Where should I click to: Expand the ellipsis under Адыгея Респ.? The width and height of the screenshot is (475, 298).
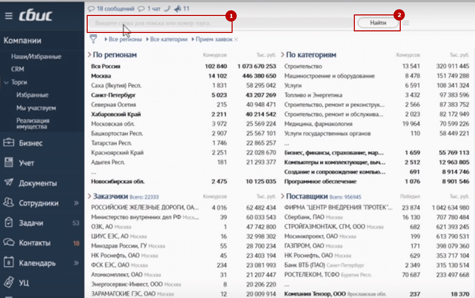coord(93,172)
